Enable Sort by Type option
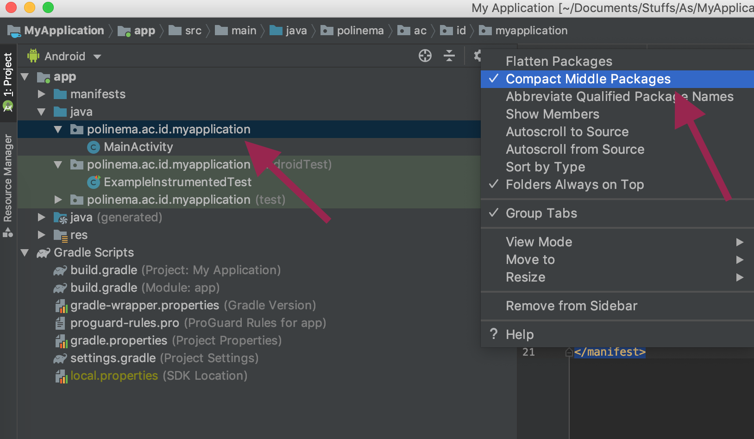Viewport: 754px width, 439px height. pyautogui.click(x=617, y=167)
